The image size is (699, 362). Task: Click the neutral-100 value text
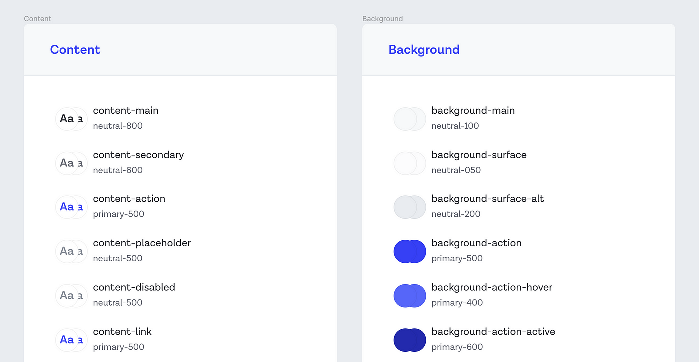tap(455, 126)
